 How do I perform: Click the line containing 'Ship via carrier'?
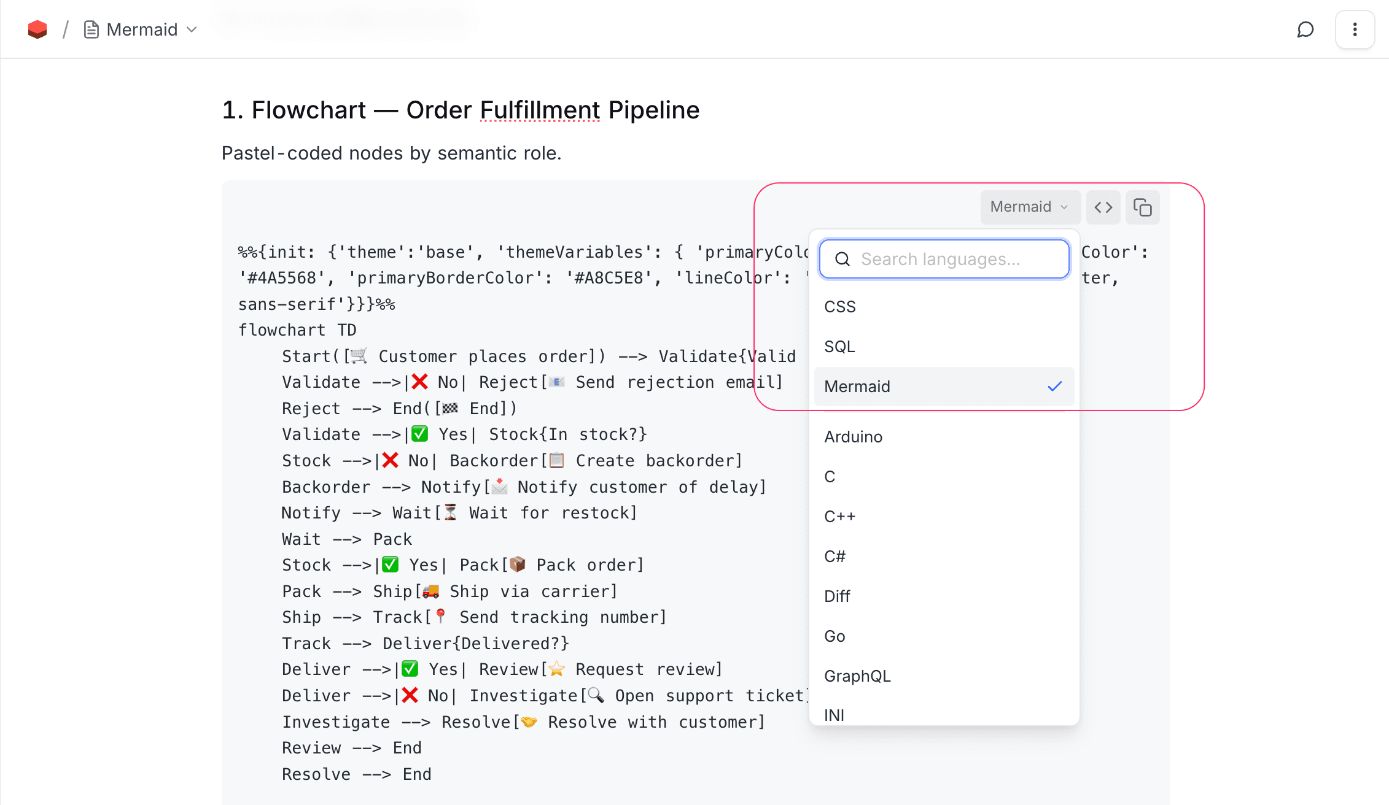(x=450, y=591)
